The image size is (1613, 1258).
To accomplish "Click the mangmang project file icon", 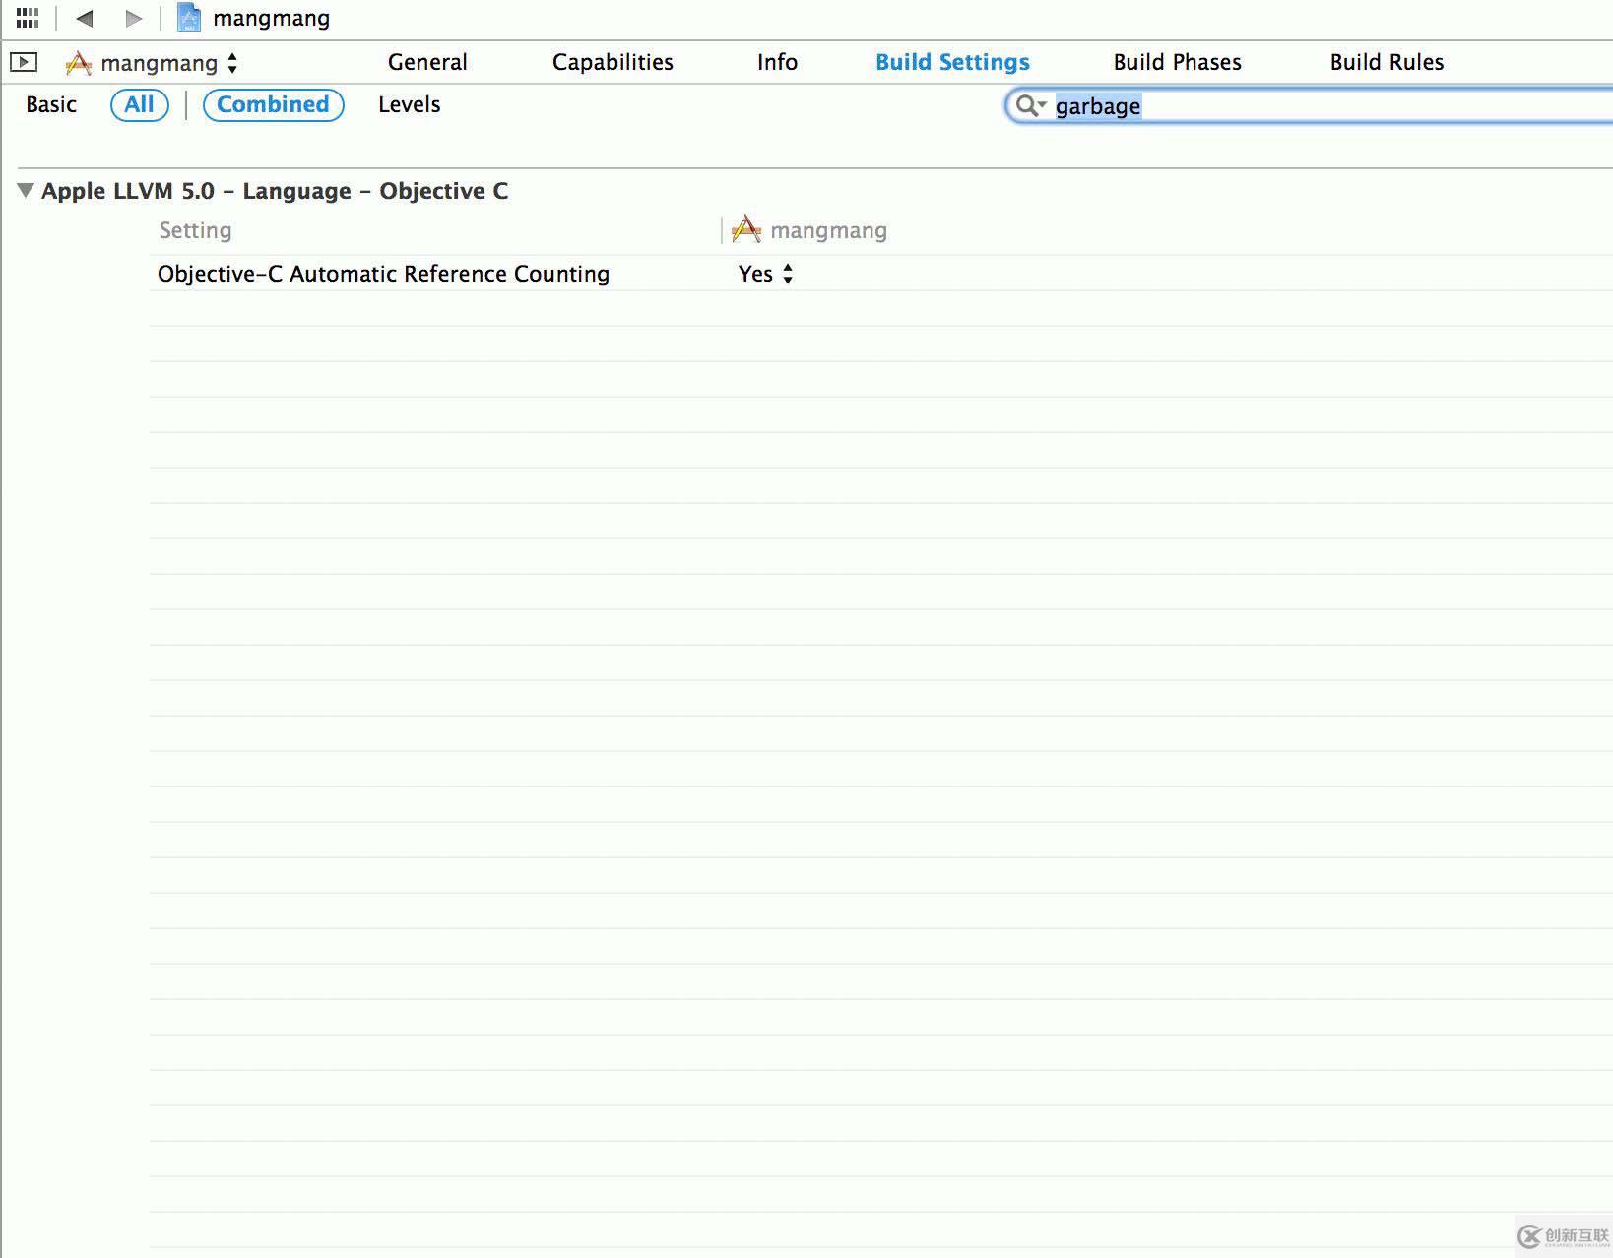I will click(189, 18).
